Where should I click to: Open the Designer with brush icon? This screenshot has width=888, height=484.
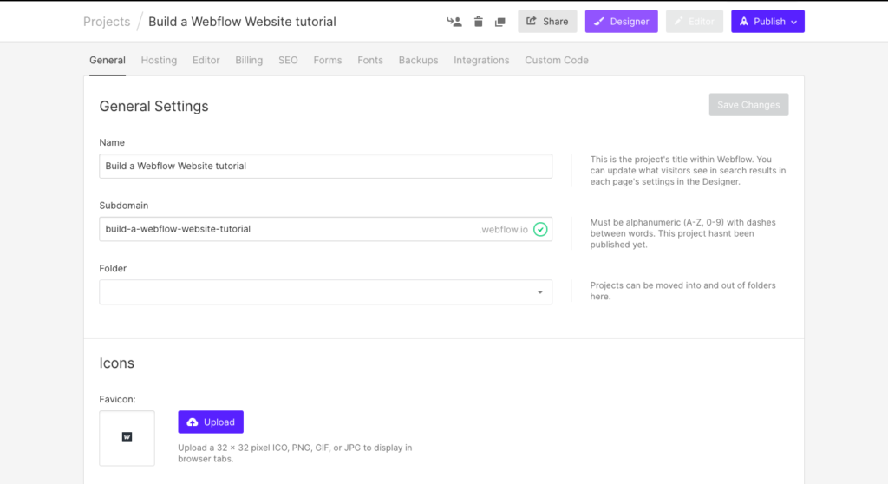(621, 22)
